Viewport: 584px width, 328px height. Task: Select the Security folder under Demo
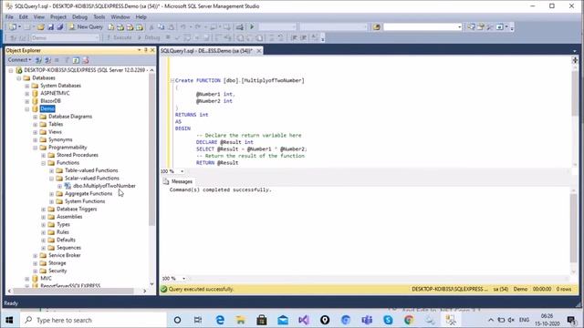coord(57,272)
